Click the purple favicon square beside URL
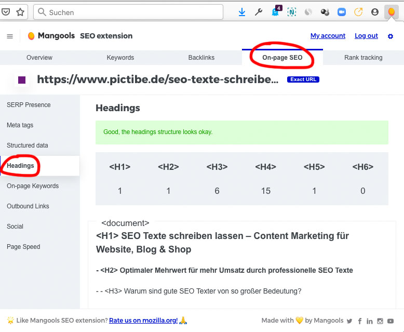 point(22,80)
